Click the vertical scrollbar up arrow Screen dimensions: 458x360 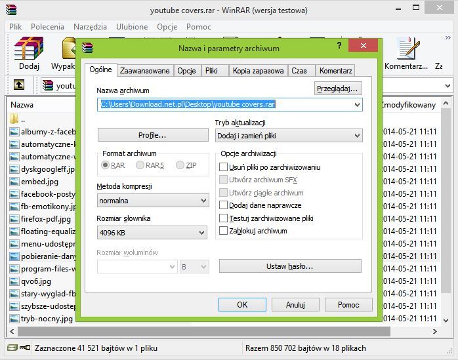[x=446, y=103]
